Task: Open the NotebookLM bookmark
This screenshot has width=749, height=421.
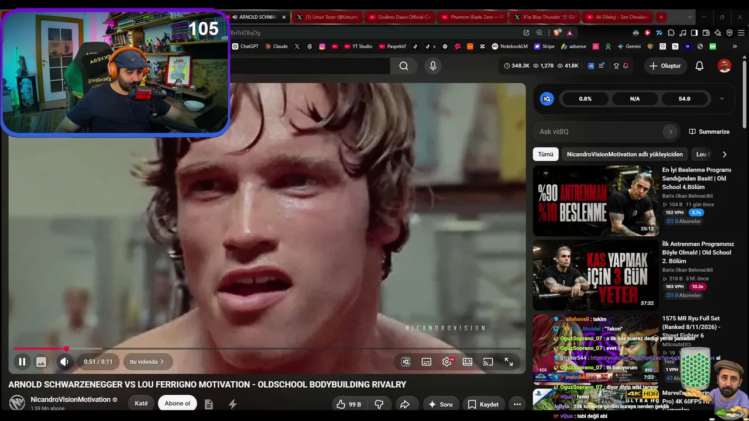Action: (x=510, y=46)
